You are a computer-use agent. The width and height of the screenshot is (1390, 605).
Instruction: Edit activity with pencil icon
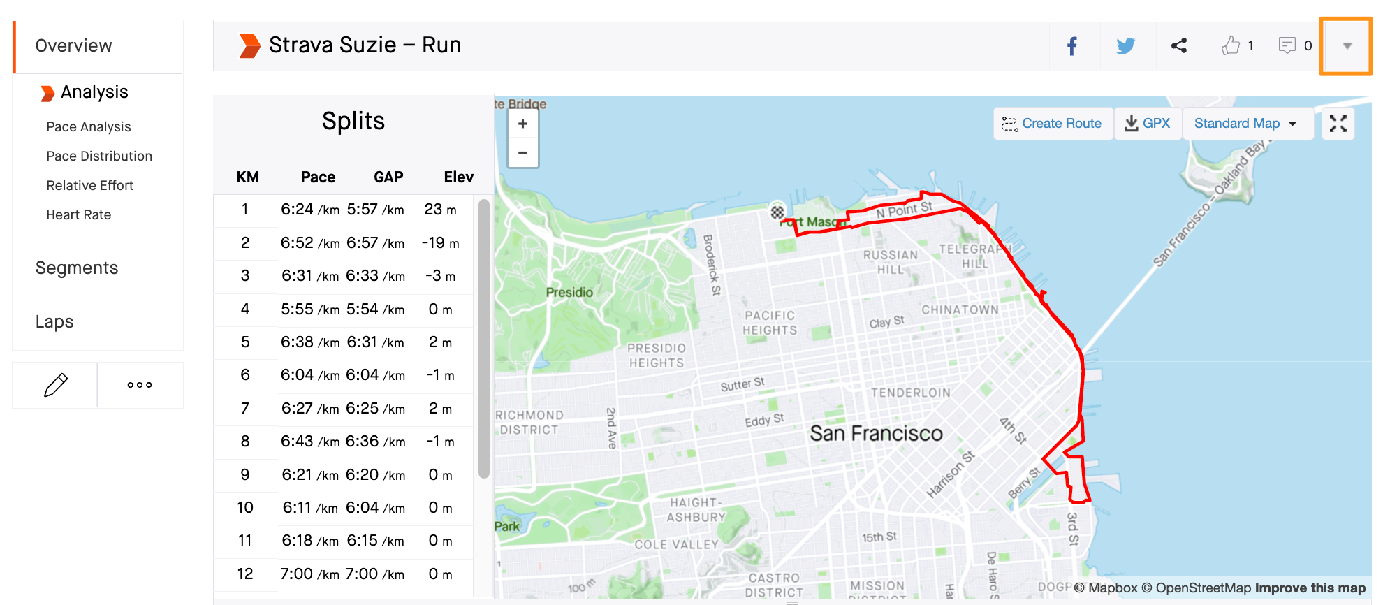coord(55,385)
